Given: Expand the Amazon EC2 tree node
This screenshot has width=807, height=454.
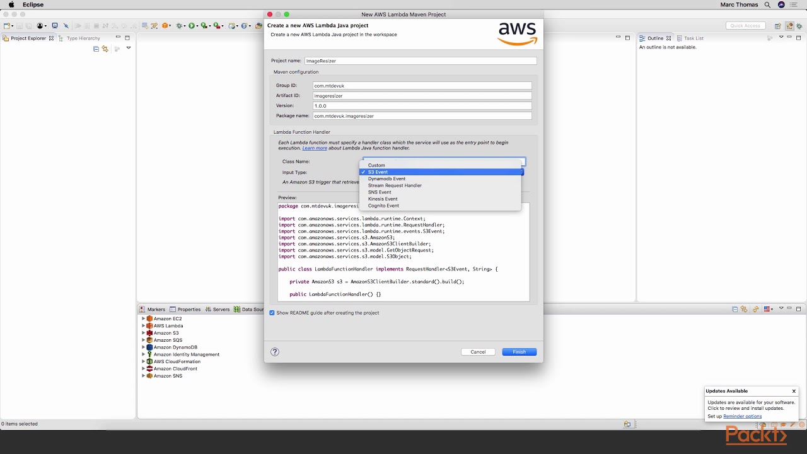Looking at the screenshot, I should click(x=143, y=319).
